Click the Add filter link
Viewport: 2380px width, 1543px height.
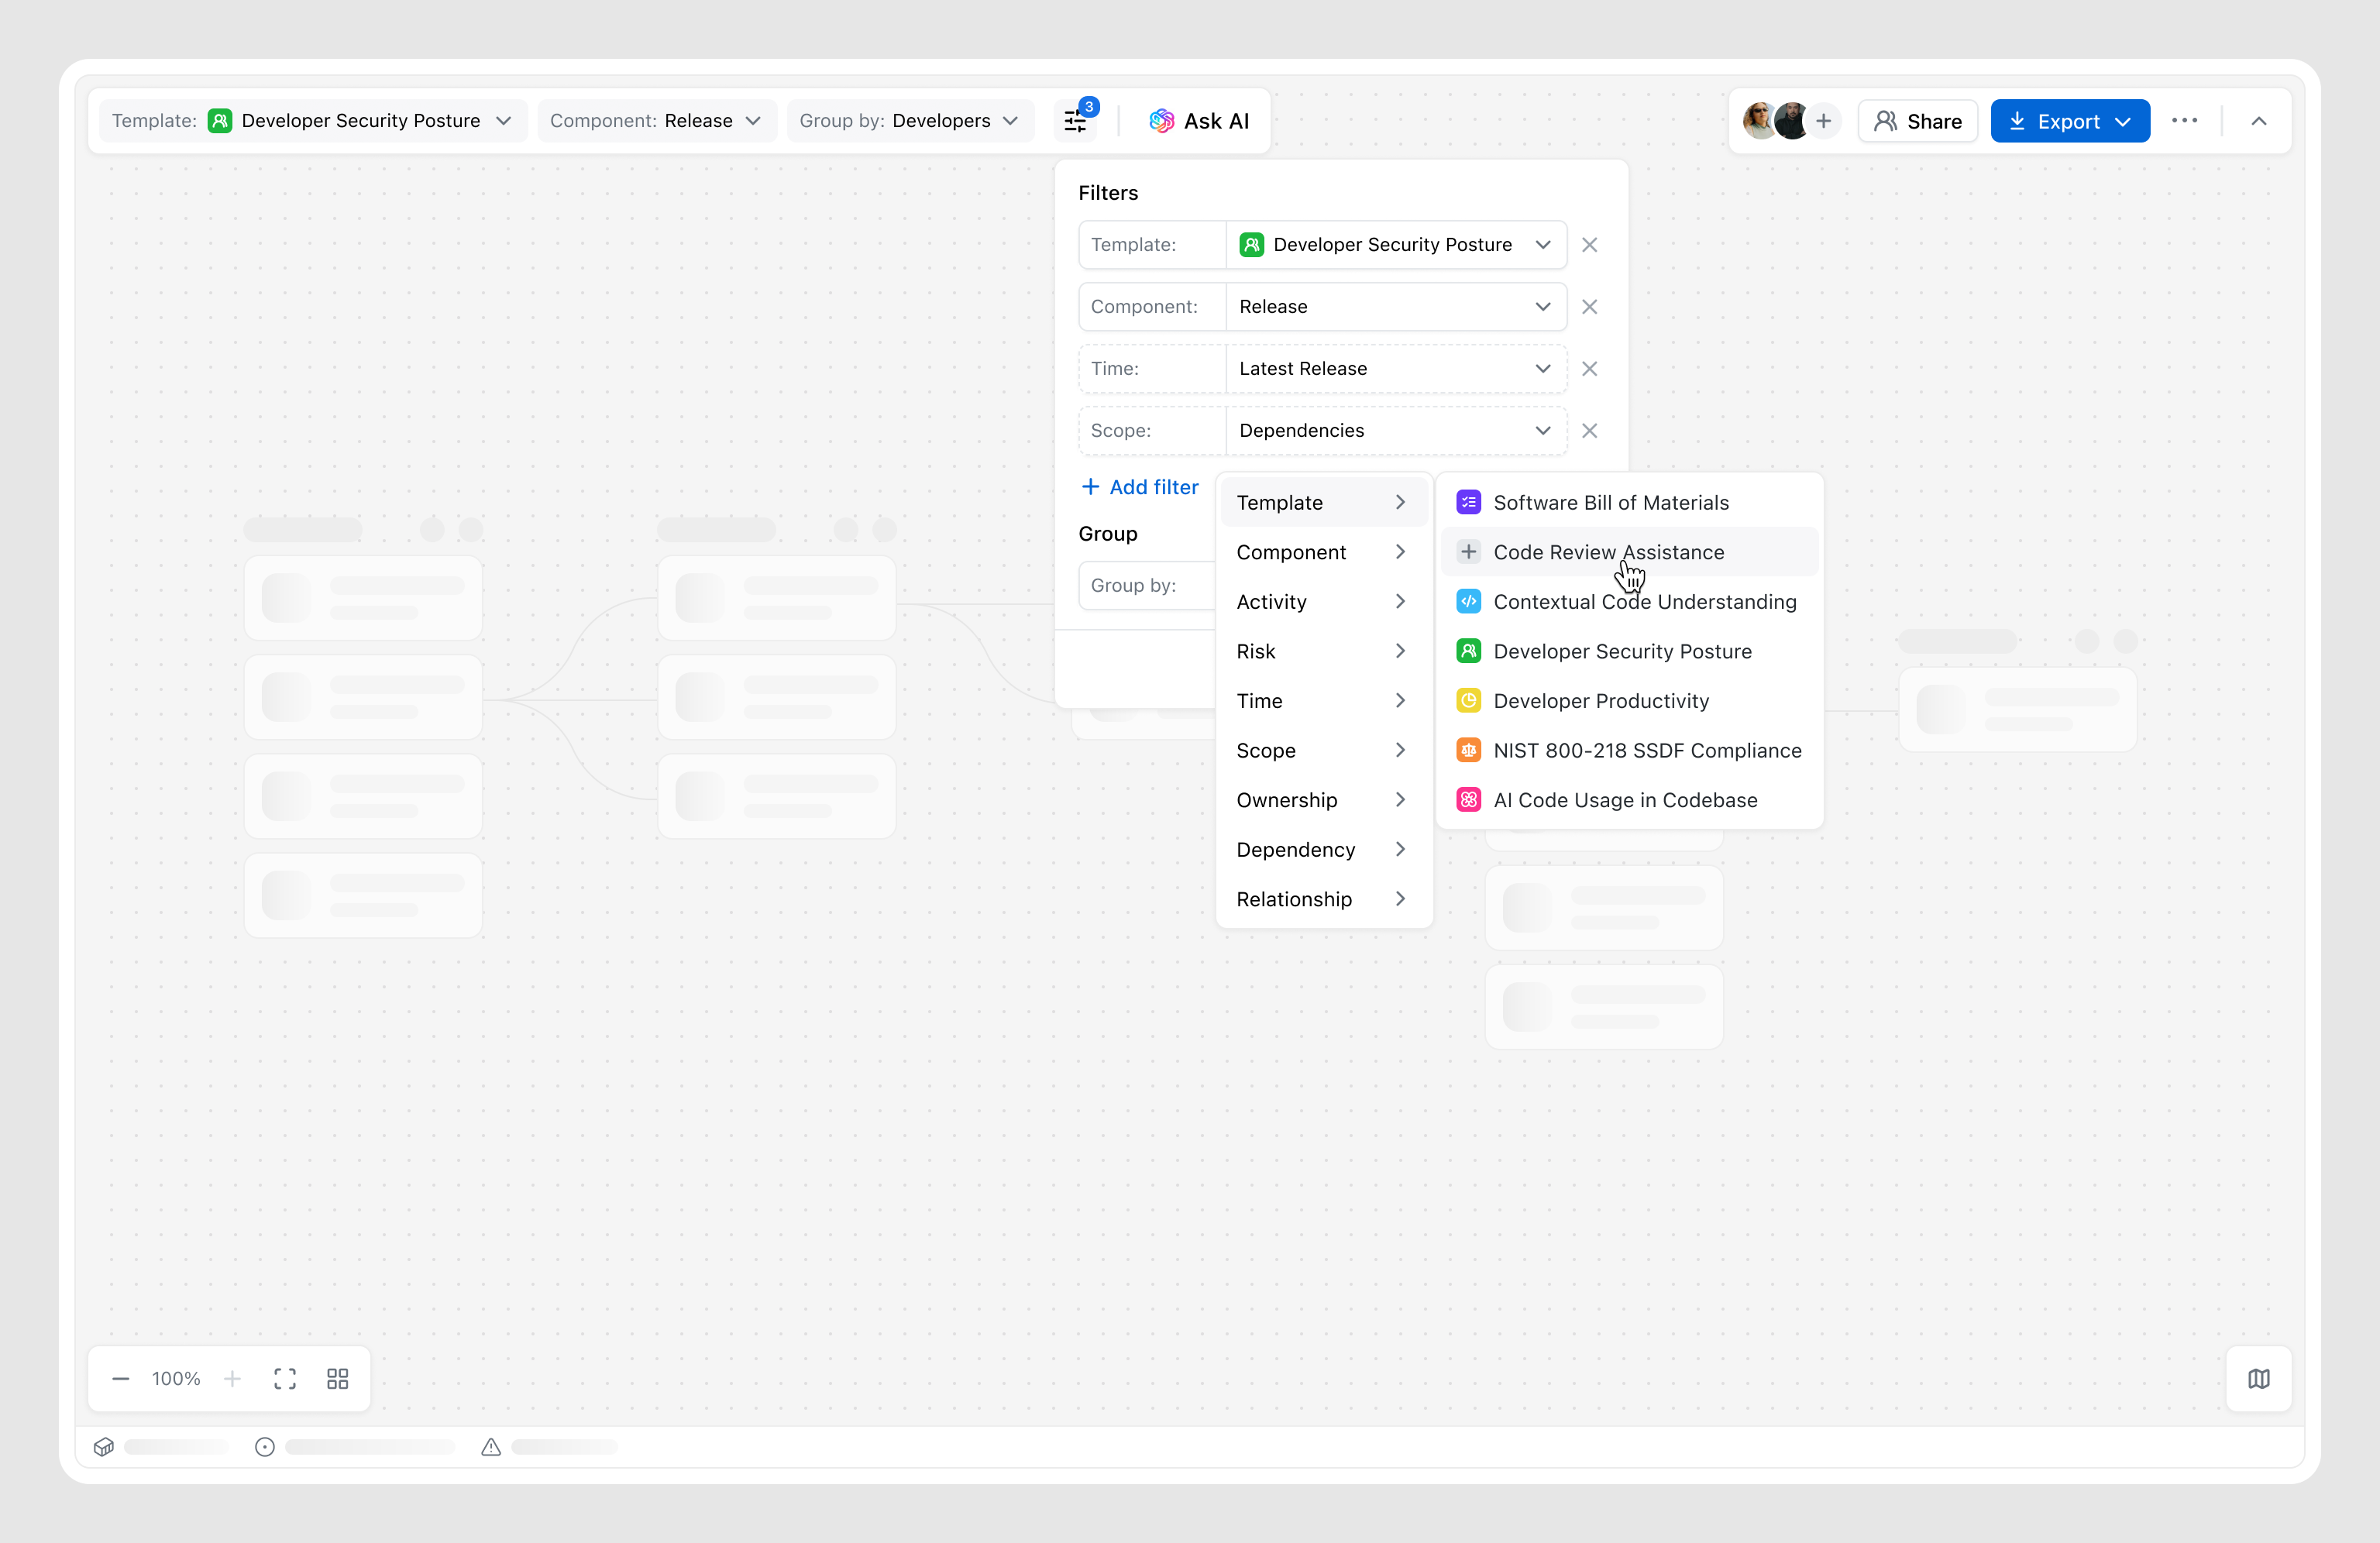click(1140, 487)
